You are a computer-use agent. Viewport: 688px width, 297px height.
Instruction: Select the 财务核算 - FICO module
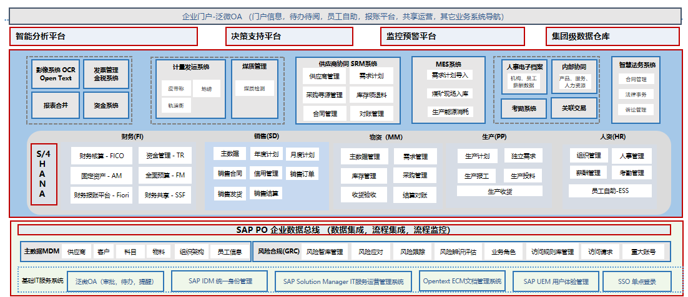tap(101, 156)
